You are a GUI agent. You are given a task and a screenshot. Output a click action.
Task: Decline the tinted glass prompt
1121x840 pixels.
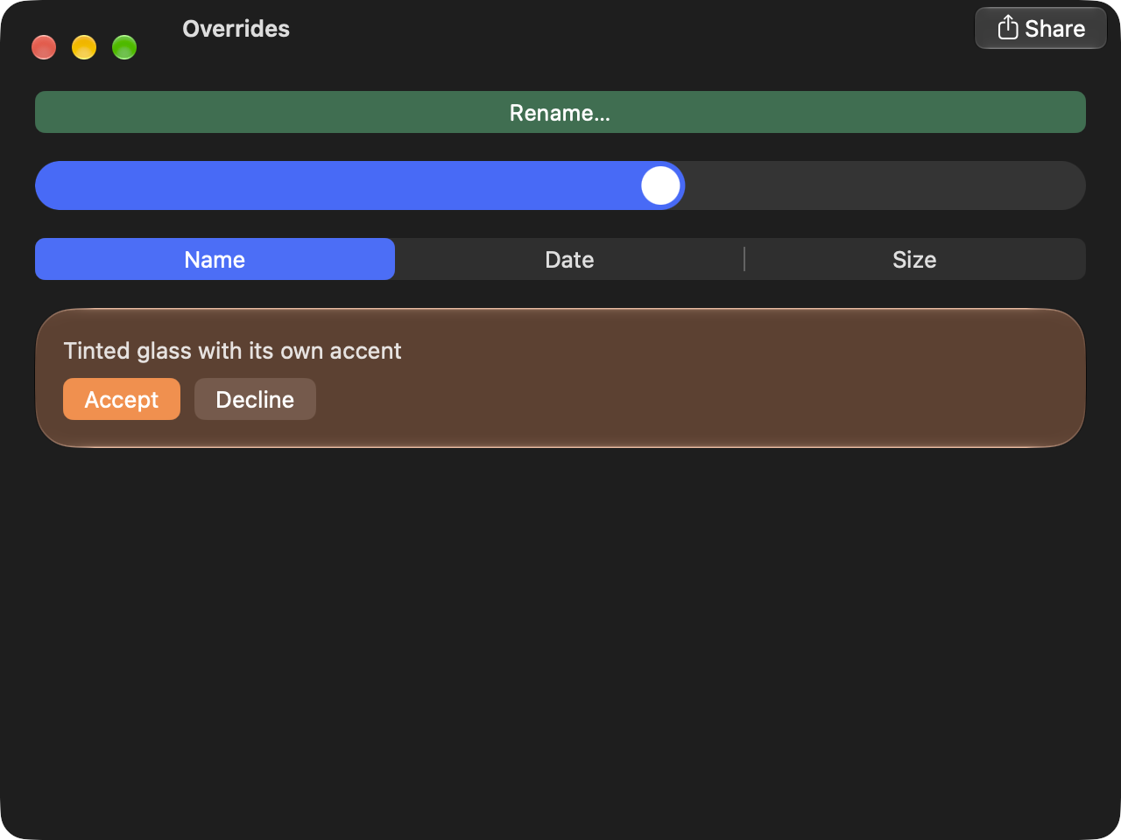tap(255, 399)
